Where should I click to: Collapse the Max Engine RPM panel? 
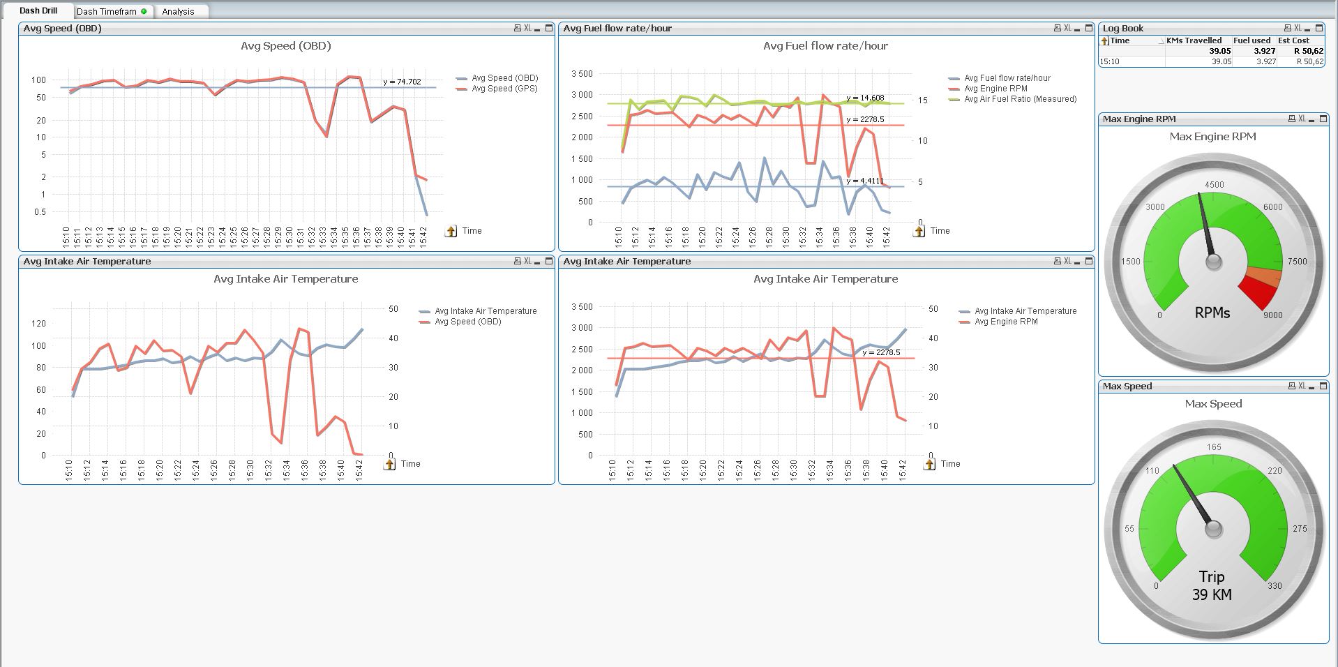(1312, 120)
